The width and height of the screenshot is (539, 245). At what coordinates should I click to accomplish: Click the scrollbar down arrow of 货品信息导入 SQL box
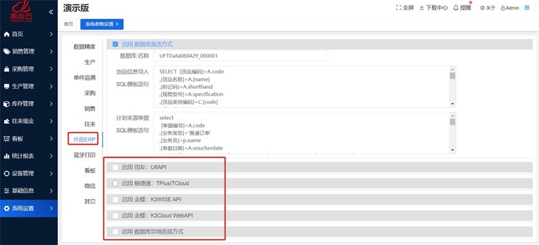452,104
